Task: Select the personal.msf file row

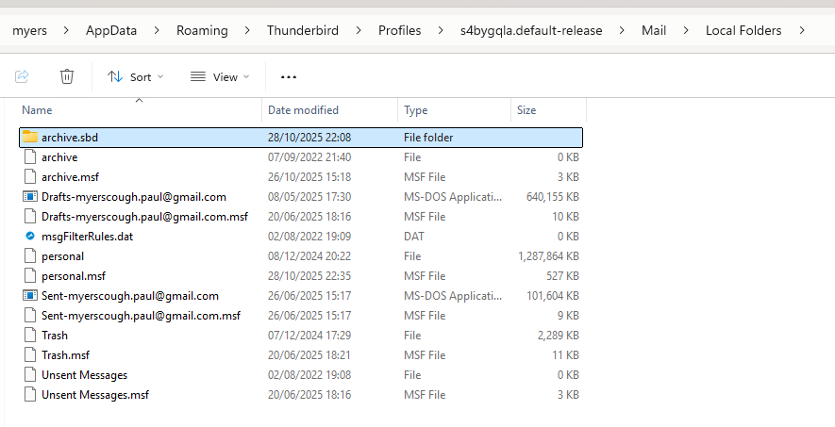Action: click(301, 276)
